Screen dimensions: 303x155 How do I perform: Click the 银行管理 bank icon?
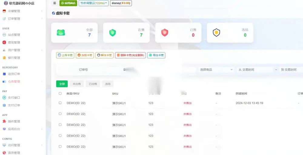4,58
